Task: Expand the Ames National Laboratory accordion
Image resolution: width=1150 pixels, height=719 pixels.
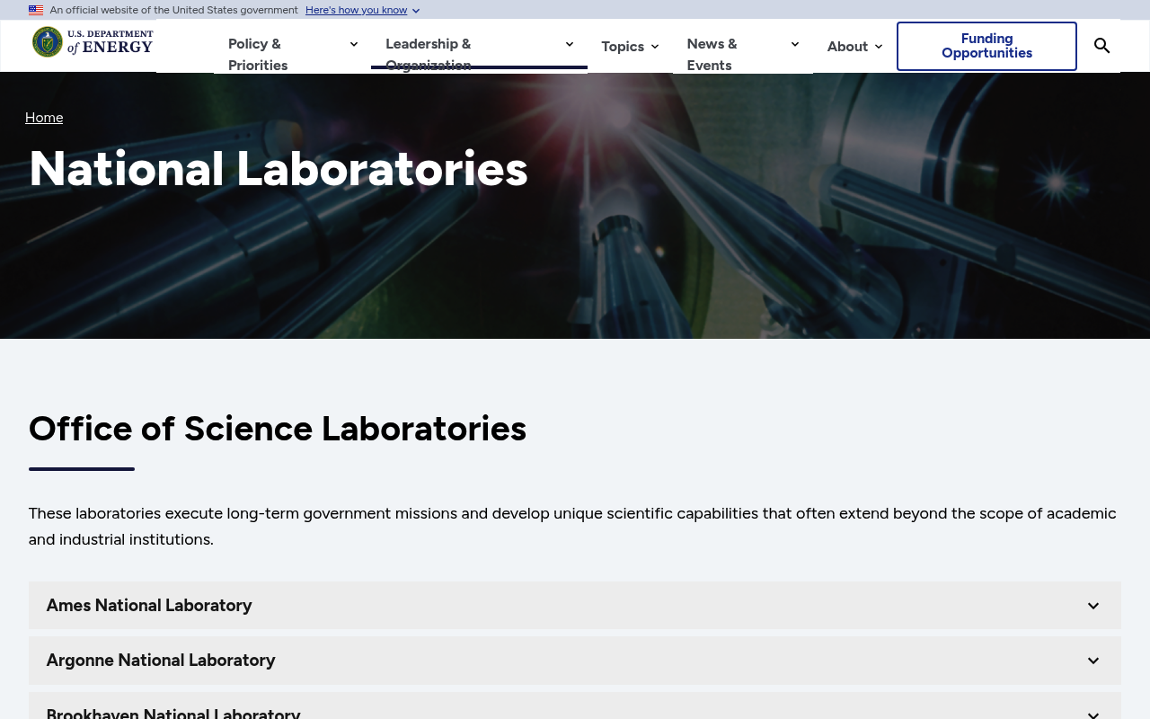Action: [575, 606]
